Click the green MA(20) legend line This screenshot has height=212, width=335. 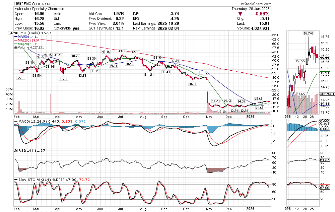16,44
